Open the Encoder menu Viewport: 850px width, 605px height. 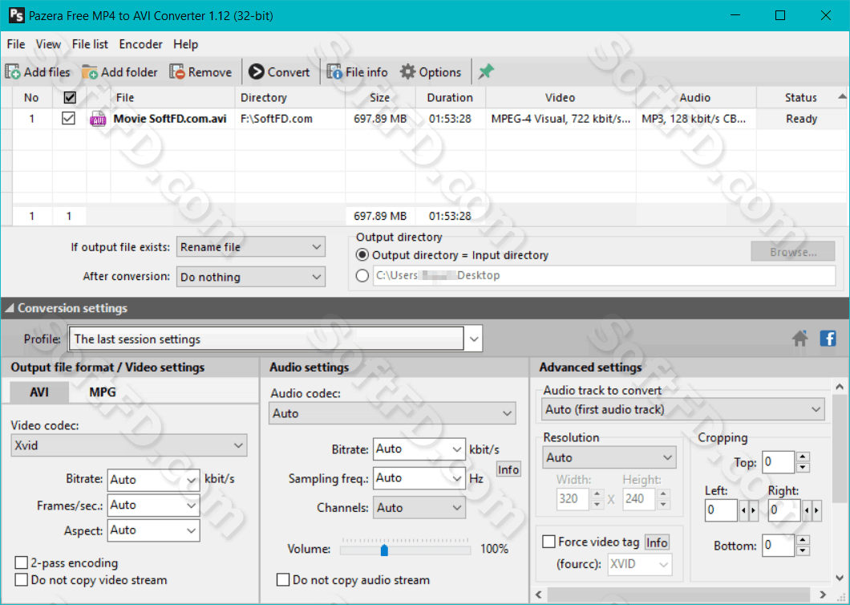pos(141,44)
